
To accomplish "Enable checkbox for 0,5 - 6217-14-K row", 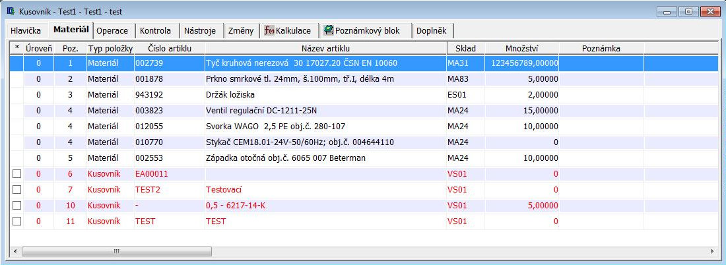I will (17, 205).
